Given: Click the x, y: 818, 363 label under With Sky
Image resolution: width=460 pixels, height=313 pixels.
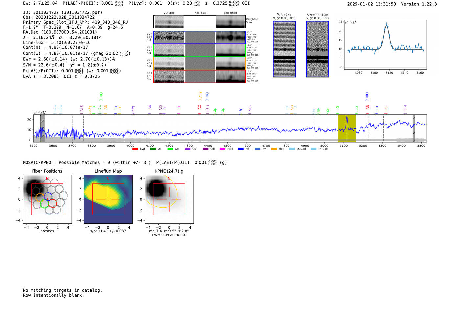Looking at the screenshot, I should pyautogui.click(x=284, y=18).
